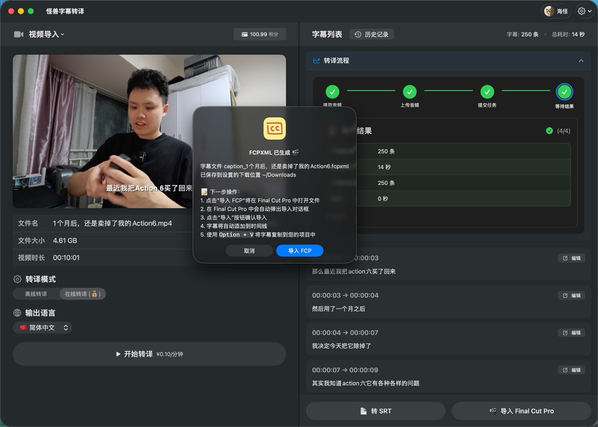
Task: Edit subtitle 那么最近我把action六买了回来
Action: [x=571, y=258]
